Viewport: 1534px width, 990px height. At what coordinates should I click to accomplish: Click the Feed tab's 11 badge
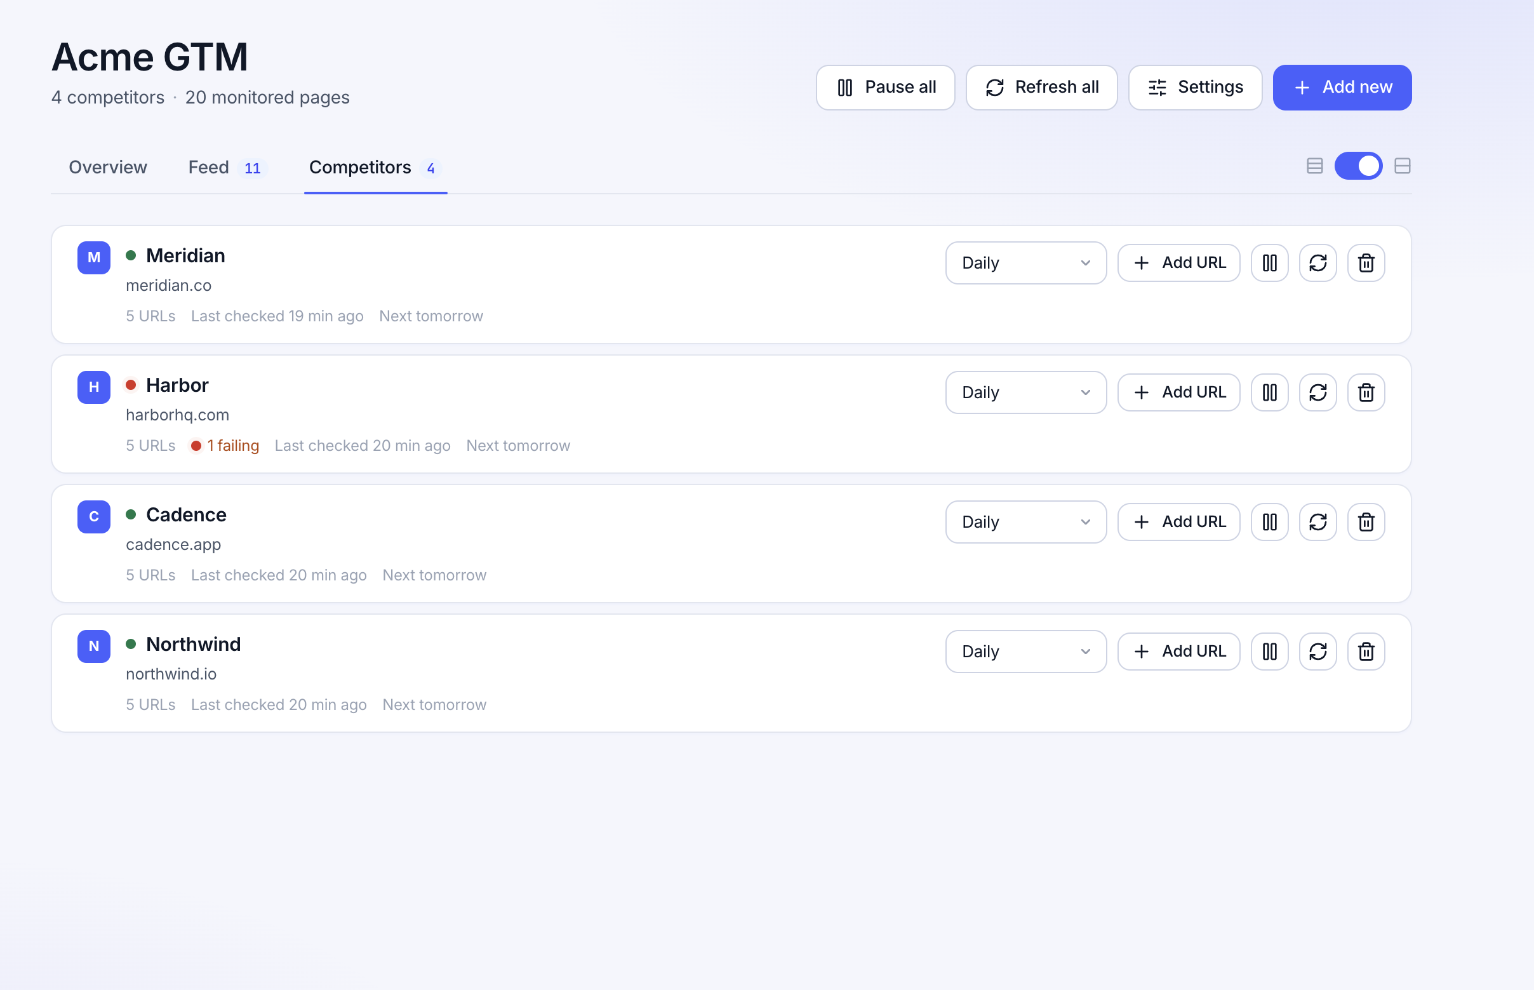point(253,168)
